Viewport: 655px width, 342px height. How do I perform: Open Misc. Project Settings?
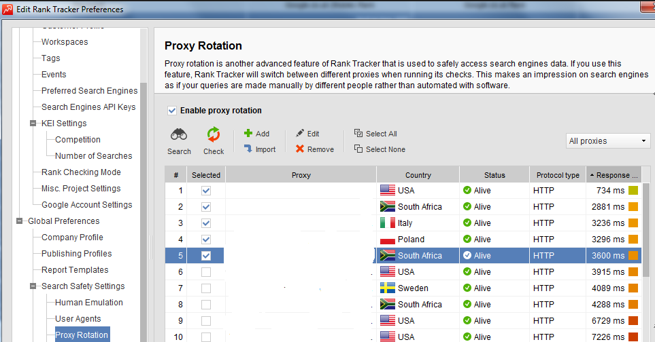[81, 188]
